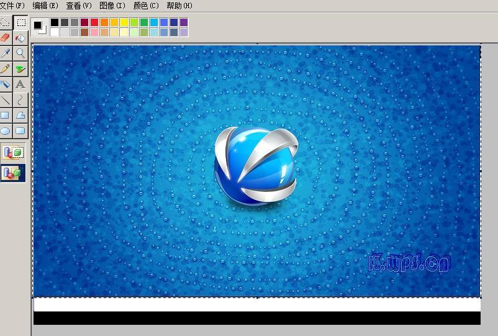498x336 pixels.
Task: Click the foreground/background color indicator box
Action: point(40,27)
